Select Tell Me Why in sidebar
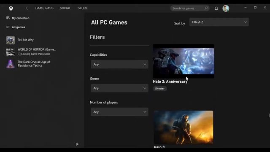The image size is (270, 152). (x=25, y=40)
